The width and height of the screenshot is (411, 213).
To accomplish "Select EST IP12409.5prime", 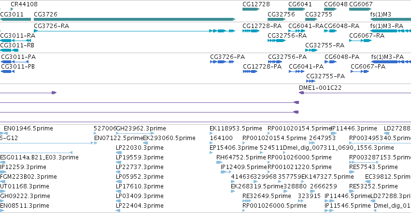I will point(244,167).
